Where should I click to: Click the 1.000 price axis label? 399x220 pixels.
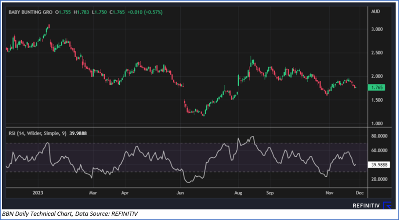[377, 124]
